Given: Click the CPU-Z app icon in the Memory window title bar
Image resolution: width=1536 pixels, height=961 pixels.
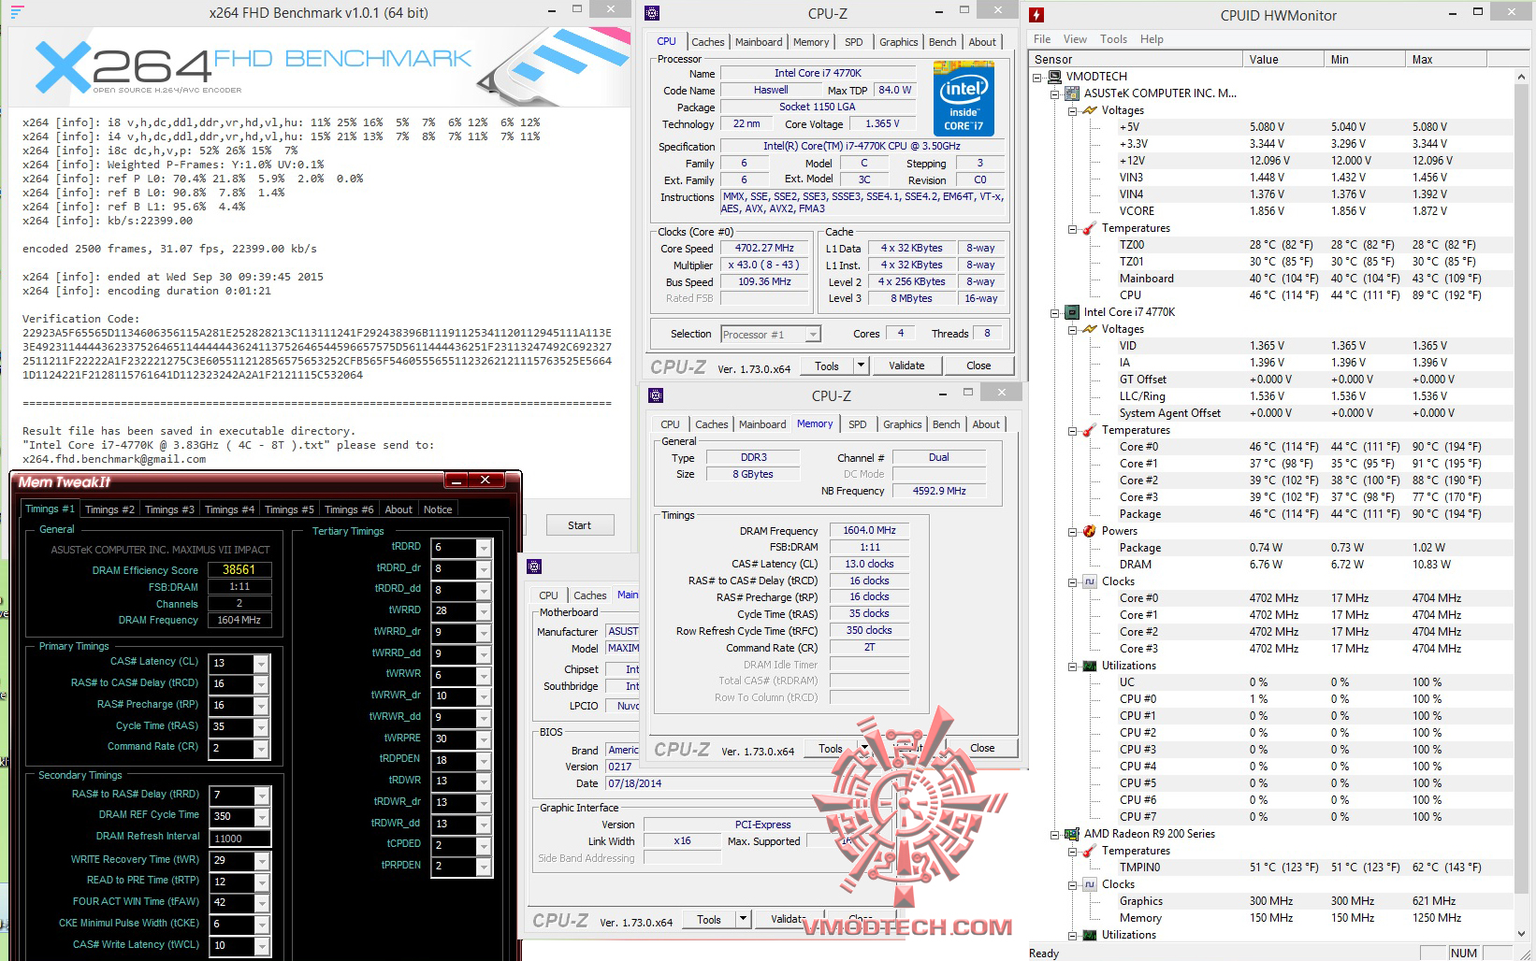Looking at the screenshot, I should [656, 395].
